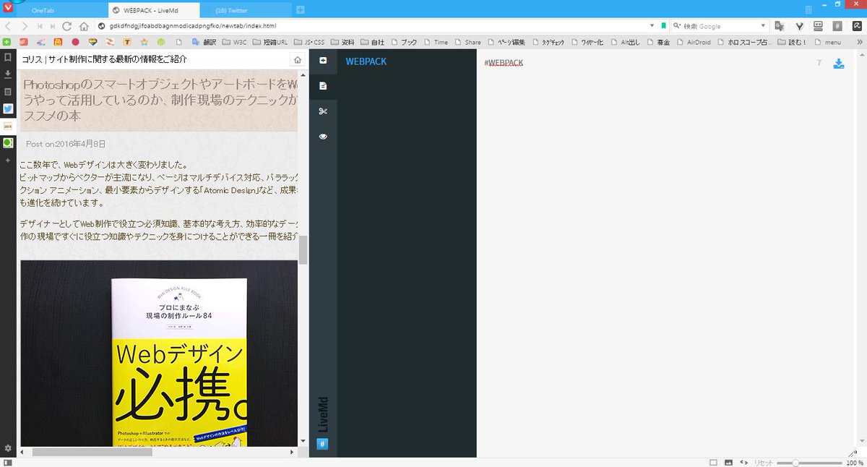
Task: Open the menu bookmark
Action: tap(827, 42)
